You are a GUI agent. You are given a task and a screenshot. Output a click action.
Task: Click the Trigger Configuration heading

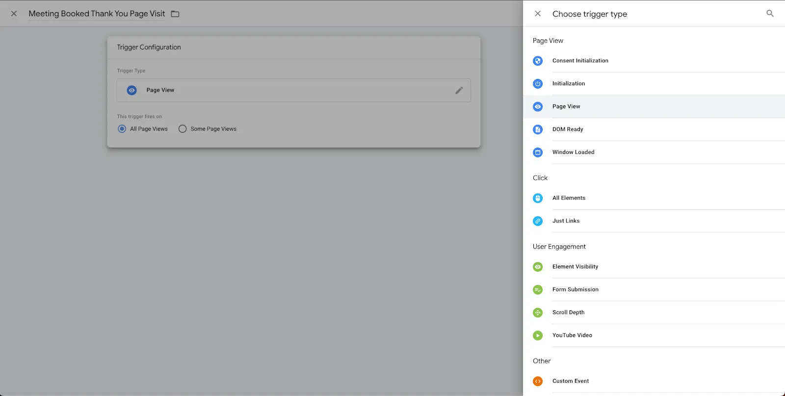[x=149, y=47]
